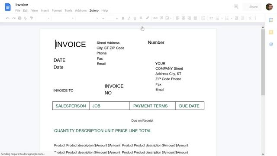The image size is (277, 156).
Task: Click the insert image icon
Action: pyautogui.click(x=167, y=18)
